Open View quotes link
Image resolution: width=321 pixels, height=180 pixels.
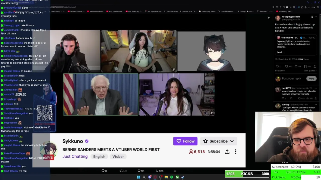pyautogui.click(x=310, y=71)
